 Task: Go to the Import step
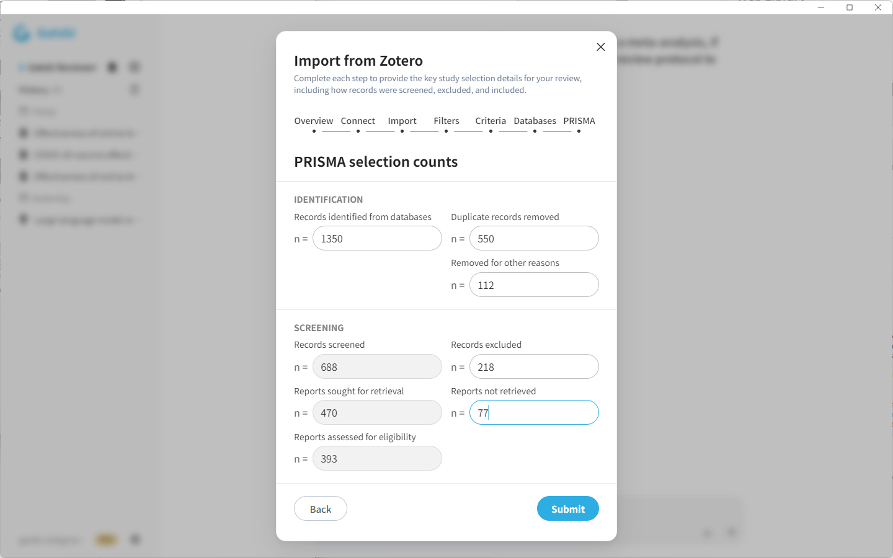402,121
